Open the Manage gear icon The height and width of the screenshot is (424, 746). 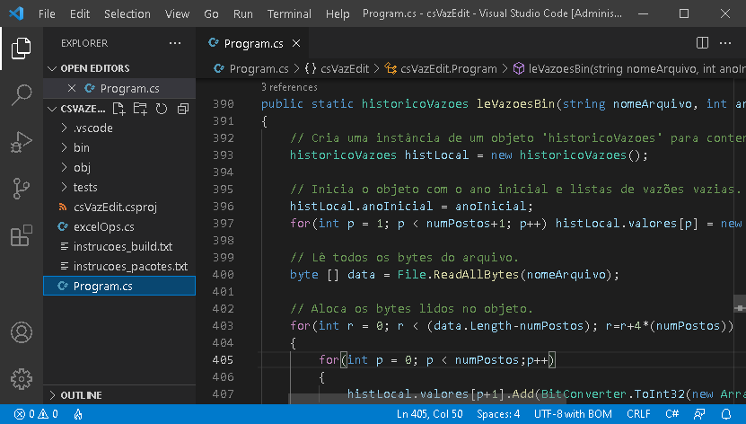[x=22, y=379]
